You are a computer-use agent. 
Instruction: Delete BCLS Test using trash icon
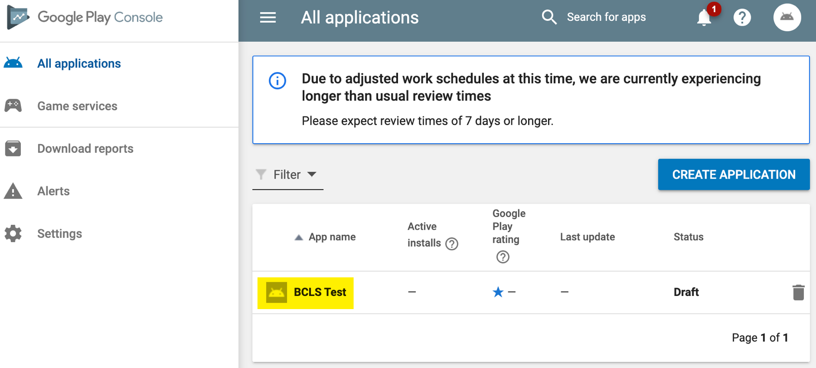798,292
